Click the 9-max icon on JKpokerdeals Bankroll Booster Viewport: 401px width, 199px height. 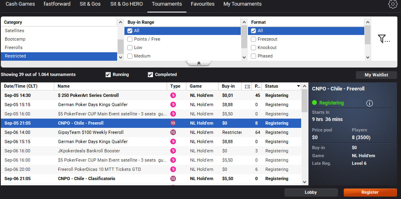[x=173, y=151]
